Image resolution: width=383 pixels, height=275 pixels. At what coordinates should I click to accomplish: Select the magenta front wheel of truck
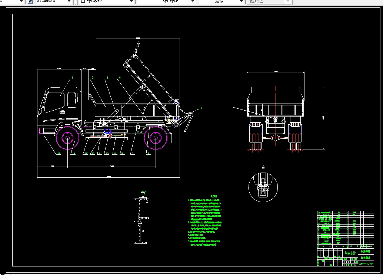pos(68,138)
